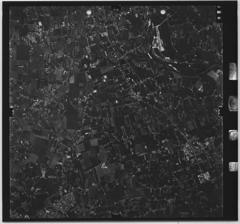
Task: Click the clock dial in the right margin
Action: 233,135
